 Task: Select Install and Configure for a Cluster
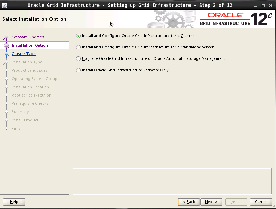79,36
